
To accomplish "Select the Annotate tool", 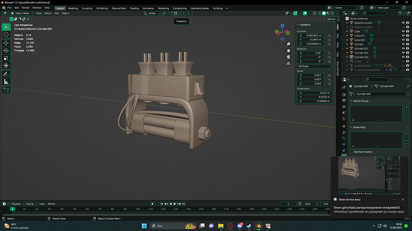I will click(x=6, y=74).
